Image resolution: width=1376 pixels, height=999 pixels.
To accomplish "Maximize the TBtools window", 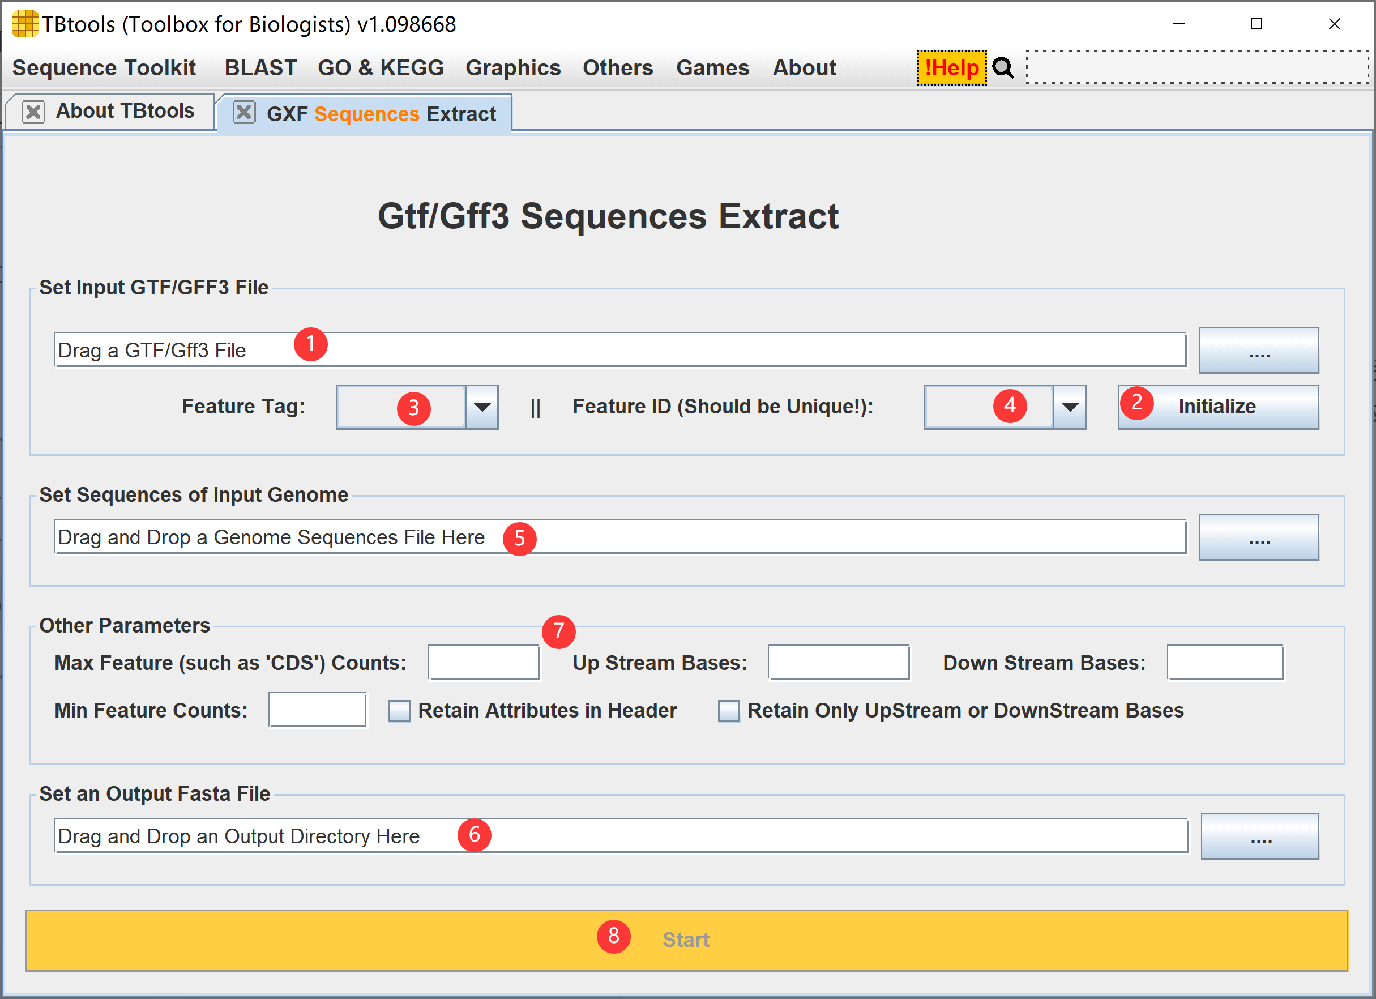I will click(1257, 24).
